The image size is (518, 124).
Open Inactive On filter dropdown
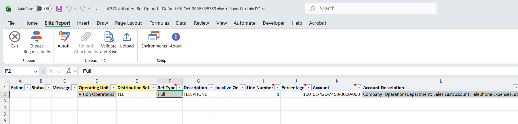coord(243,87)
